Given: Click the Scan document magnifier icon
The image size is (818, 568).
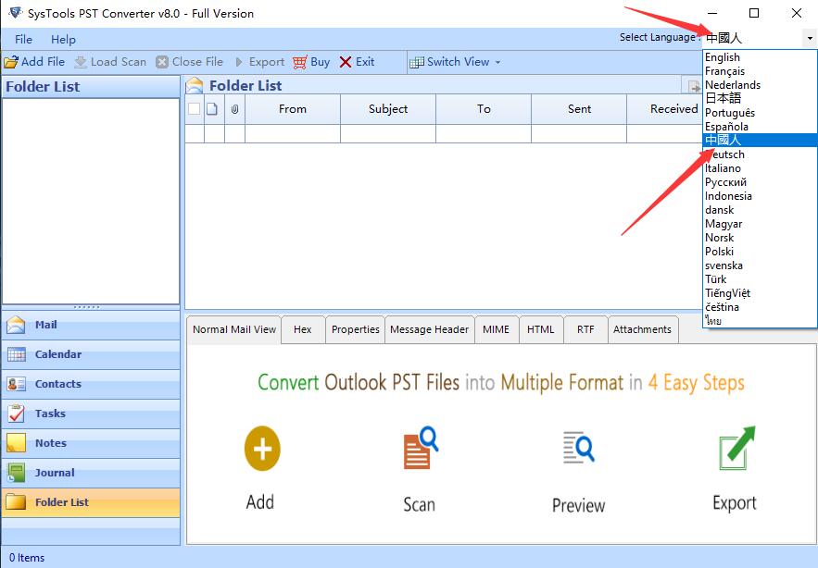Looking at the screenshot, I should click(421, 448).
